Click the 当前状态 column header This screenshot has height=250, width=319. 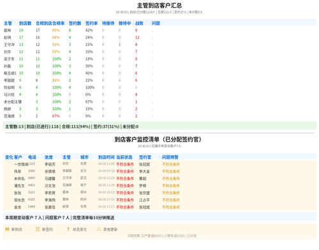(124, 157)
